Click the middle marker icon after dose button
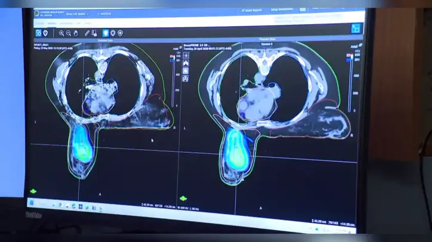432x242 pixels. pyautogui.click(x=113, y=33)
